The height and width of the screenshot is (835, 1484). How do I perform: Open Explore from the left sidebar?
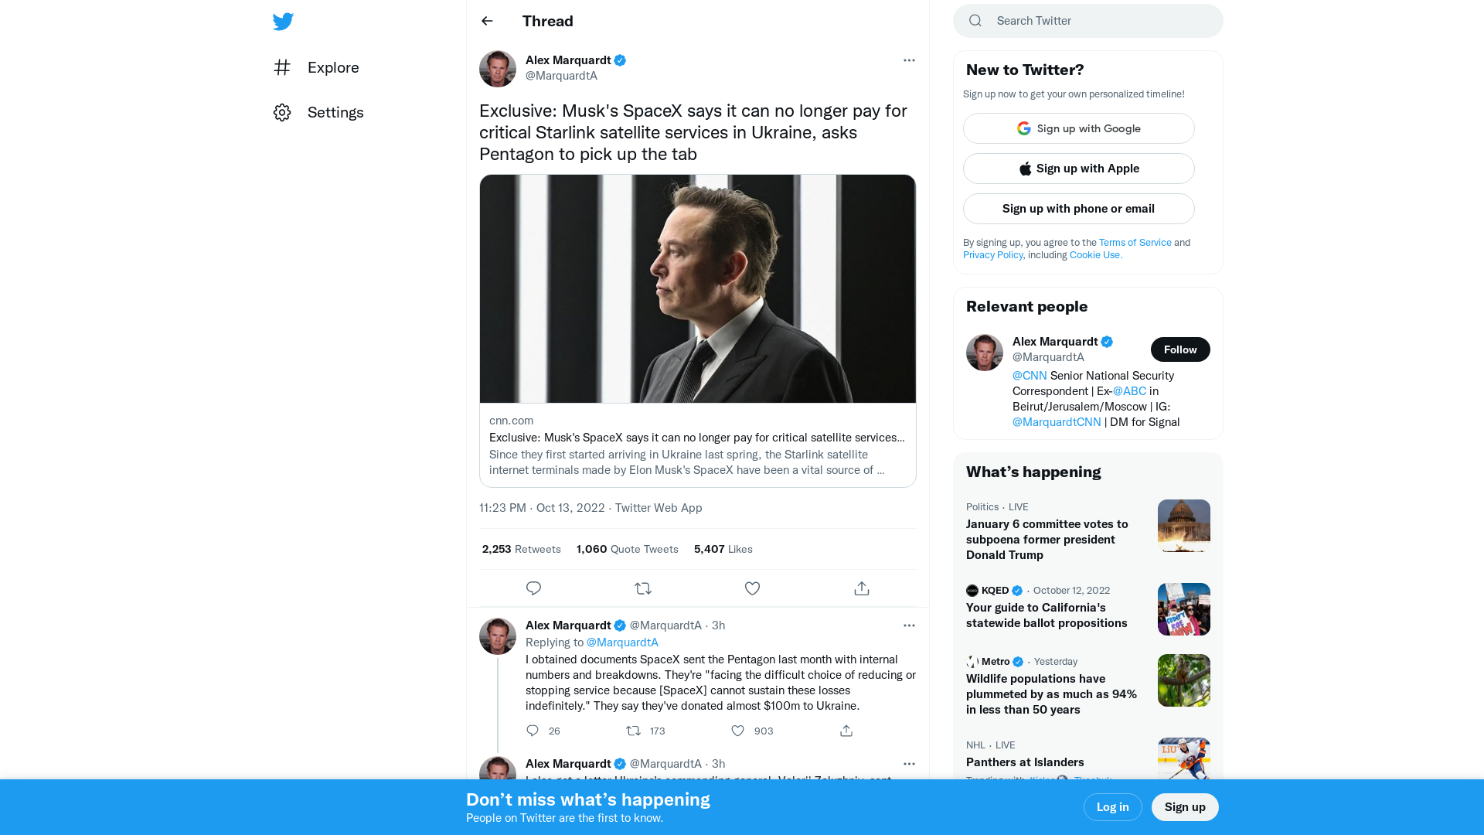click(x=332, y=67)
